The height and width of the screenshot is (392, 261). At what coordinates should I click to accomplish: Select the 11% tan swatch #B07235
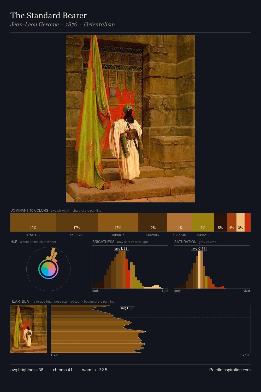point(179,222)
